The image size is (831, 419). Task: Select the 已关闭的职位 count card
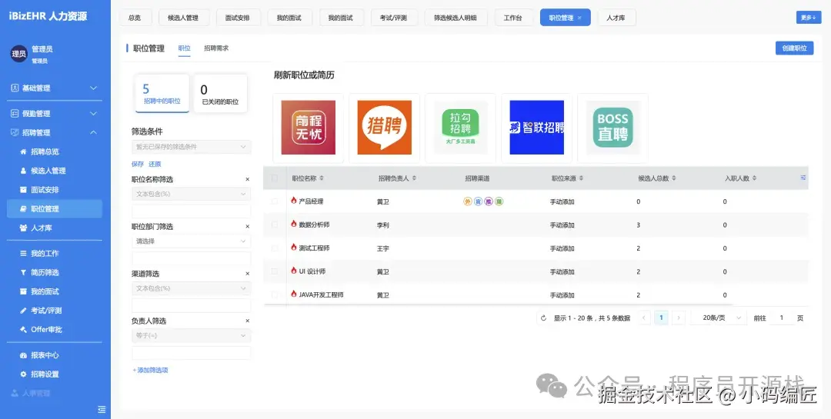point(220,93)
